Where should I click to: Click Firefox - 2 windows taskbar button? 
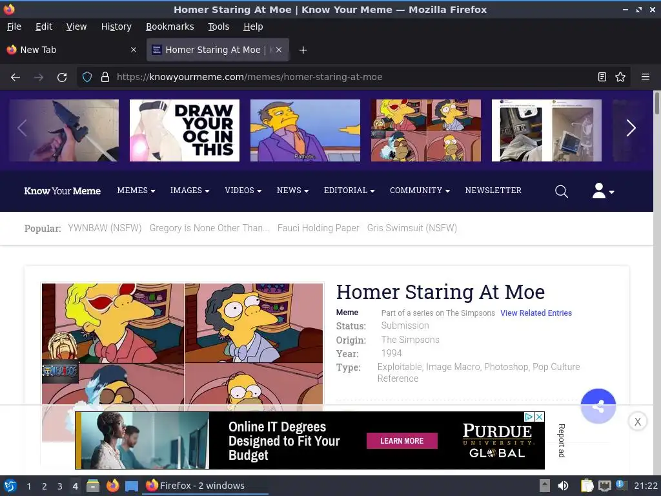(206, 486)
